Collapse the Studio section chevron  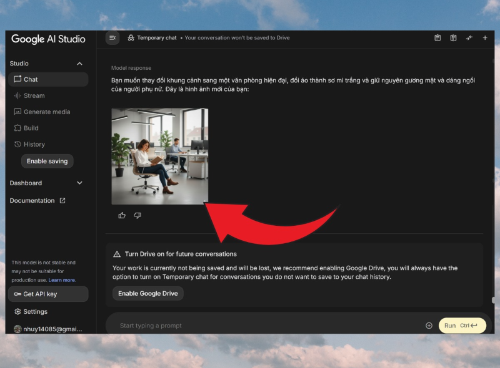(x=80, y=64)
